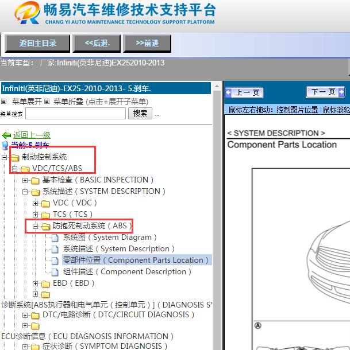Collapse the 制动控制系统 tree node
The width and height of the screenshot is (350, 350).
(x=4, y=157)
